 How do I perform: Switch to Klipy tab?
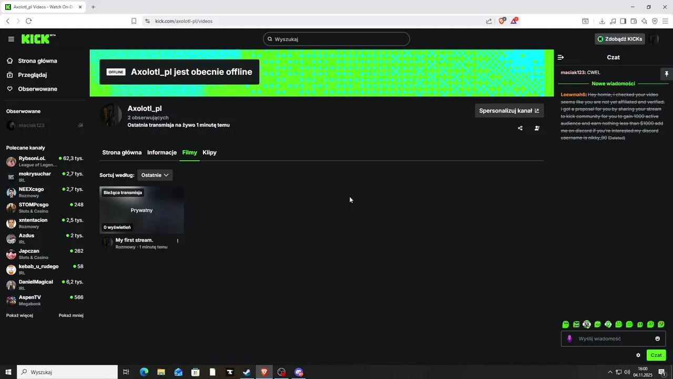[x=209, y=153]
